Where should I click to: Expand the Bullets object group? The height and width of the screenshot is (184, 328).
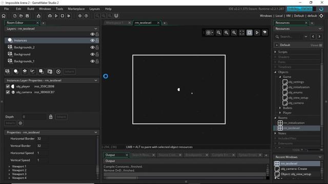280,108
